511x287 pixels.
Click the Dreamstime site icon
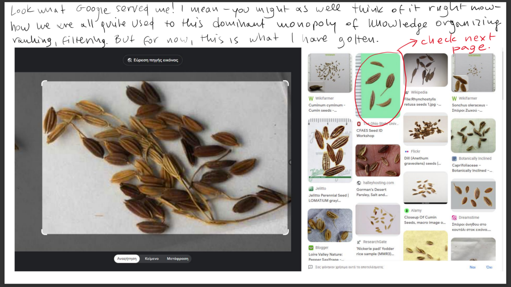[454, 218]
